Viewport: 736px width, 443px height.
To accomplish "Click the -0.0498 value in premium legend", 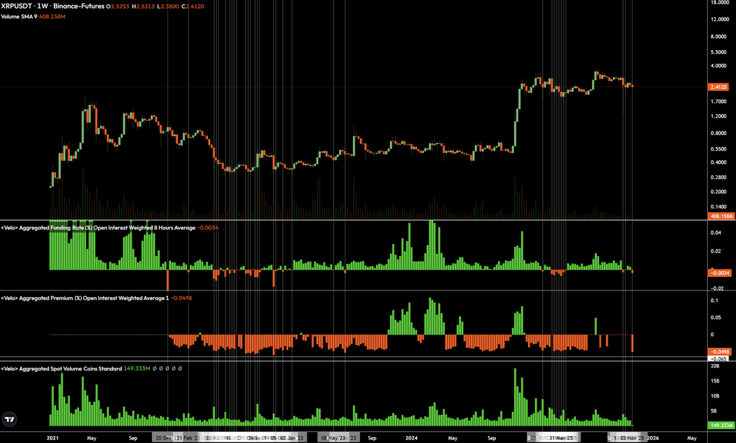I will click(x=180, y=298).
